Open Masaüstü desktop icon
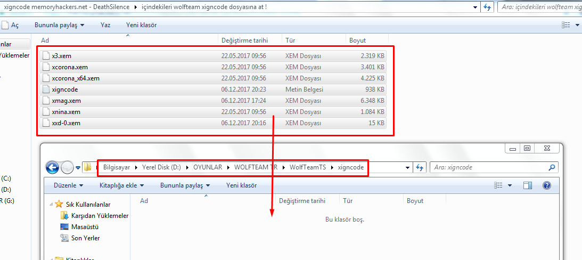582x260 pixels. click(x=64, y=226)
